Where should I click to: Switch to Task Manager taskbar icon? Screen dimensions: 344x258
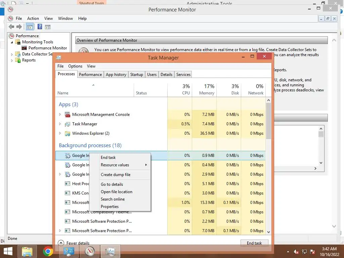tap(110, 251)
